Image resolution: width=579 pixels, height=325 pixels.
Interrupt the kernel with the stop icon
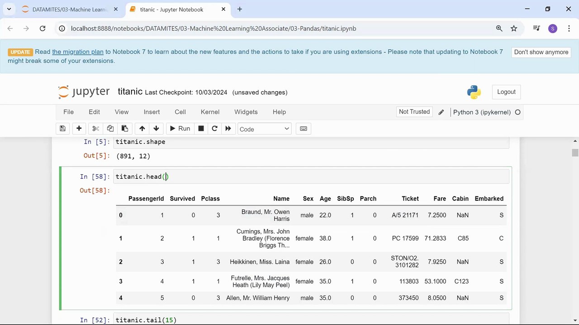(x=201, y=129)
